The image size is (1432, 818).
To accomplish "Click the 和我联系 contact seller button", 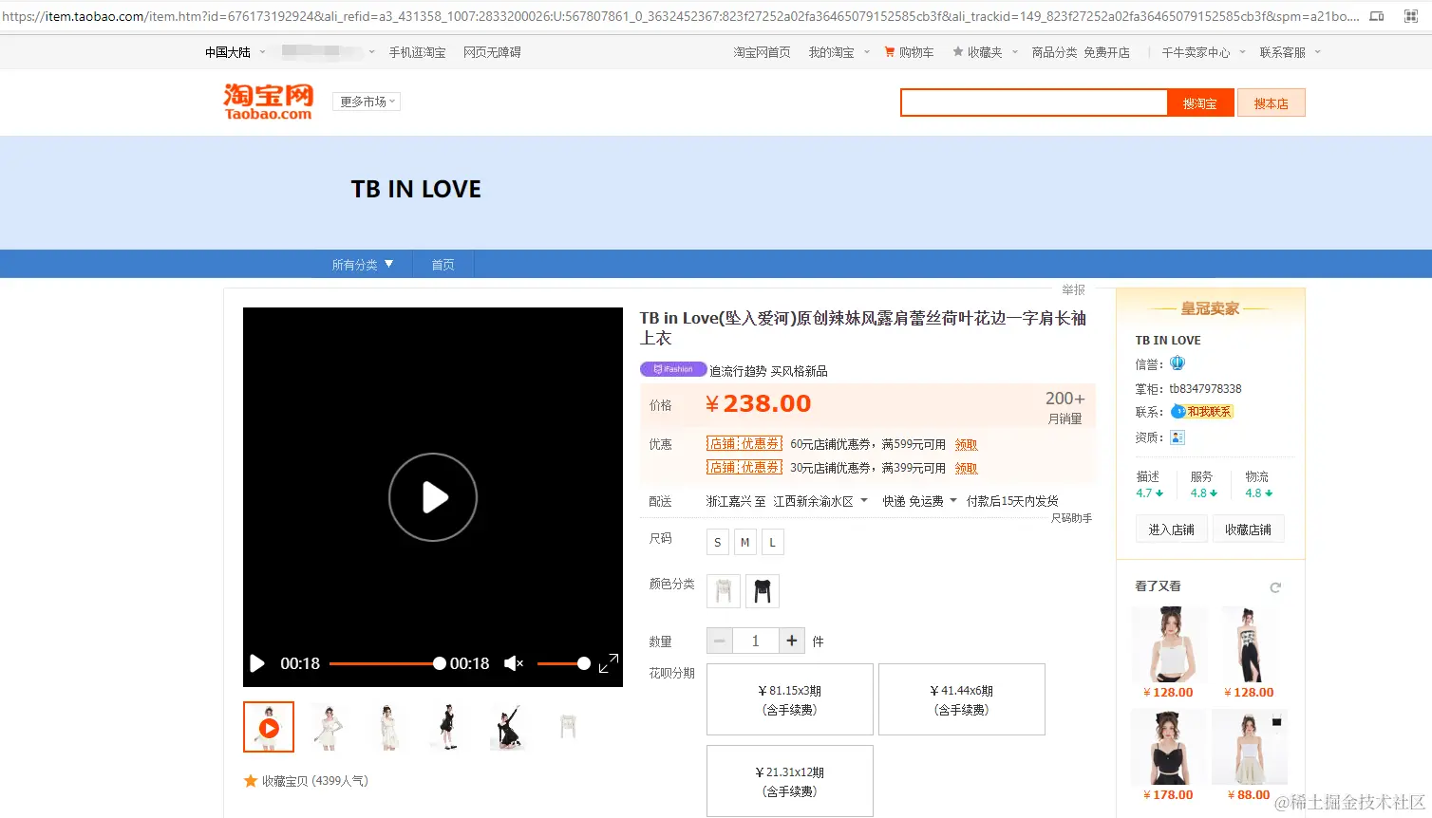I will [x=1202, y=412].
